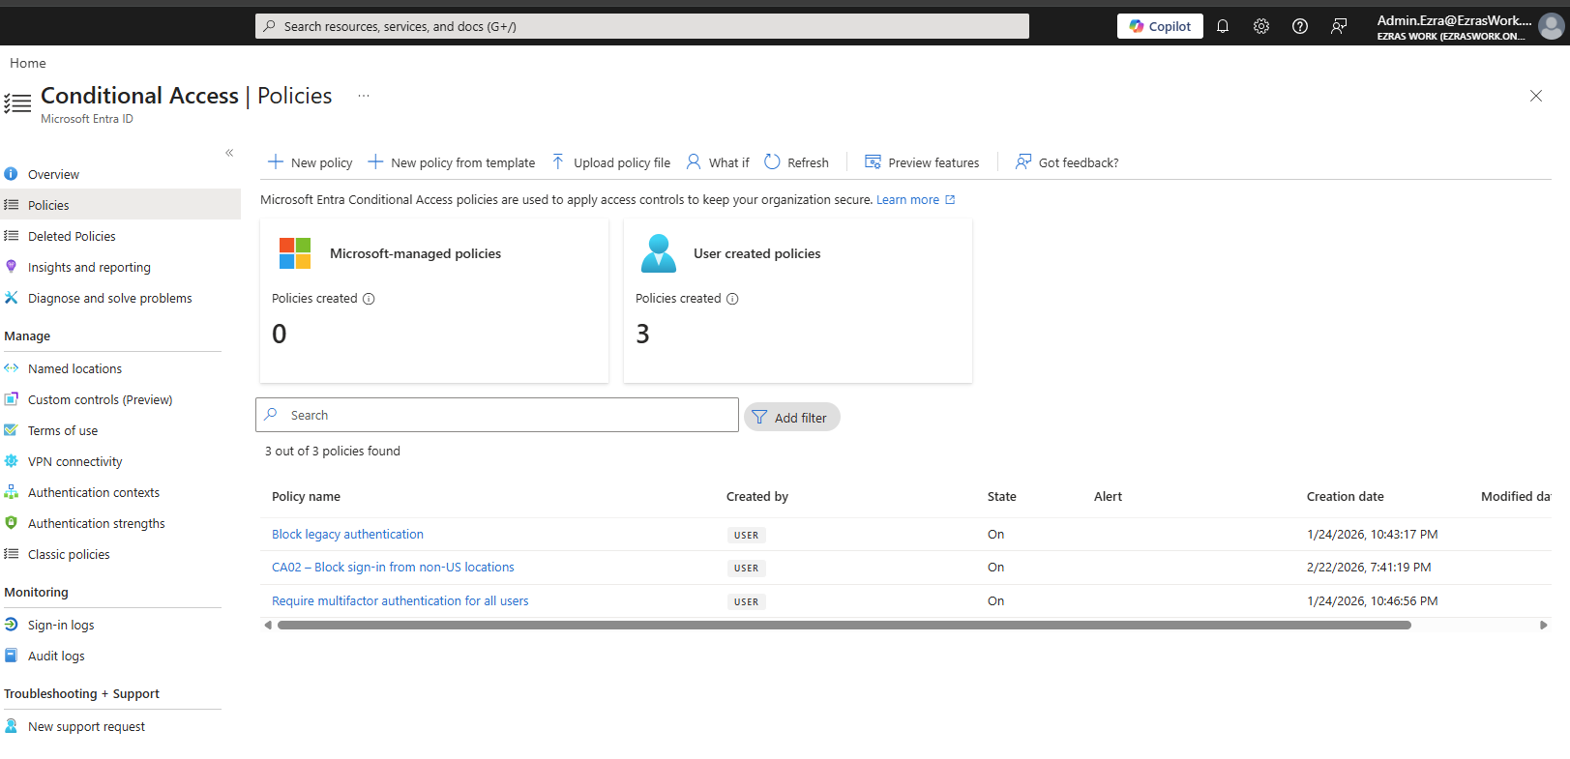Click the Microsoft-managed policies card logo
The height and width of the screenshot is (759, 1570).
pos(295,253)
